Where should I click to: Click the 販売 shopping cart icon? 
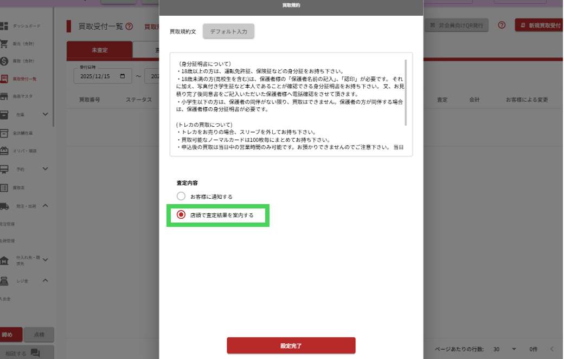pyautogui.click(x=4, y=44)
